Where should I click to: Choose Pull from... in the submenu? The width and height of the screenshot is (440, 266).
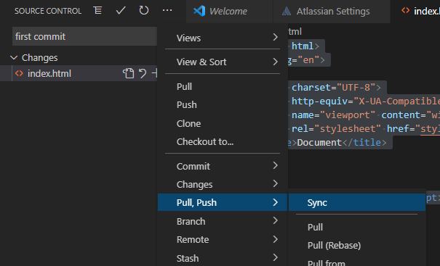[x=357, y=262]
